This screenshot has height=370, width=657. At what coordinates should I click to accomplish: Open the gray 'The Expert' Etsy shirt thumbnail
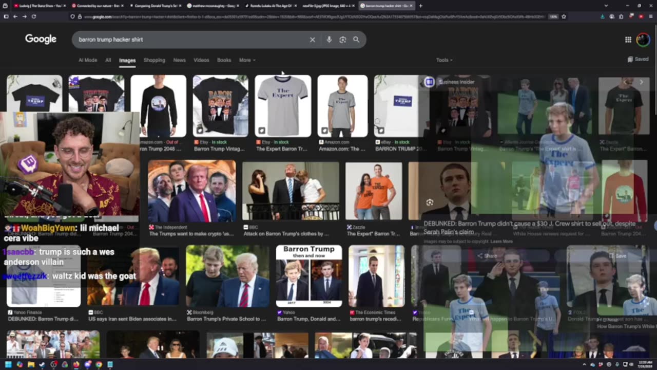click(x=283, y=106)
